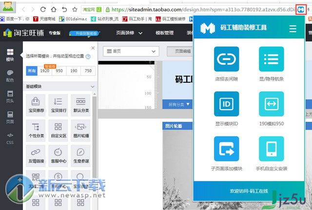Select the 1920 width tab
The width and height of the screenshot is (312, 210).
pos(44,71)
